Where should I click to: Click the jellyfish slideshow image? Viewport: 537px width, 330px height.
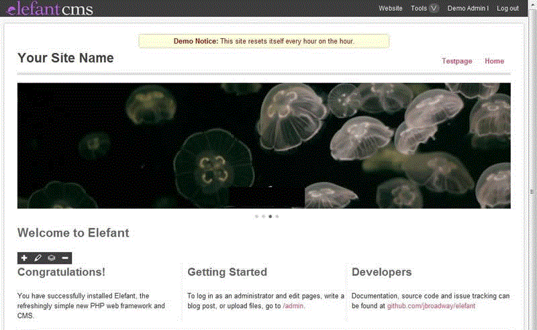263,146
